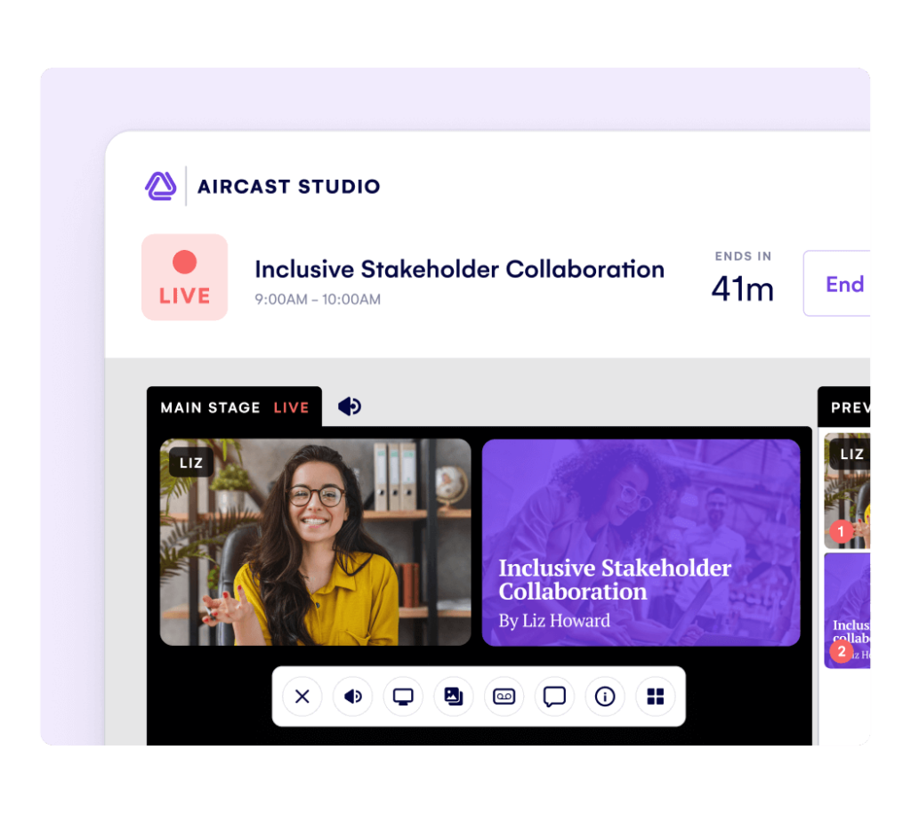Click preview thumbnail numbered 2
911x814 pixels.
point(848,610)
